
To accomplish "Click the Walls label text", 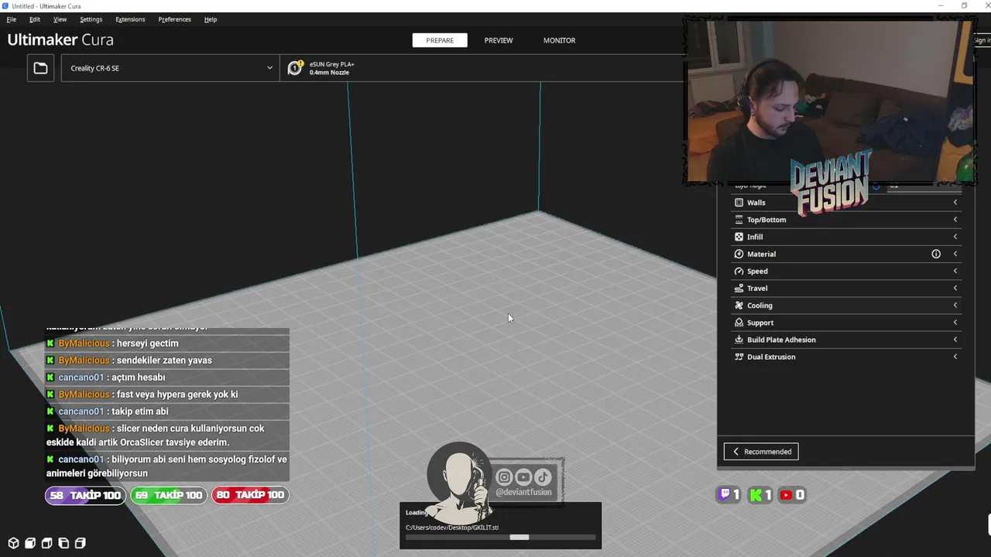I will click(x=756, y=203).
